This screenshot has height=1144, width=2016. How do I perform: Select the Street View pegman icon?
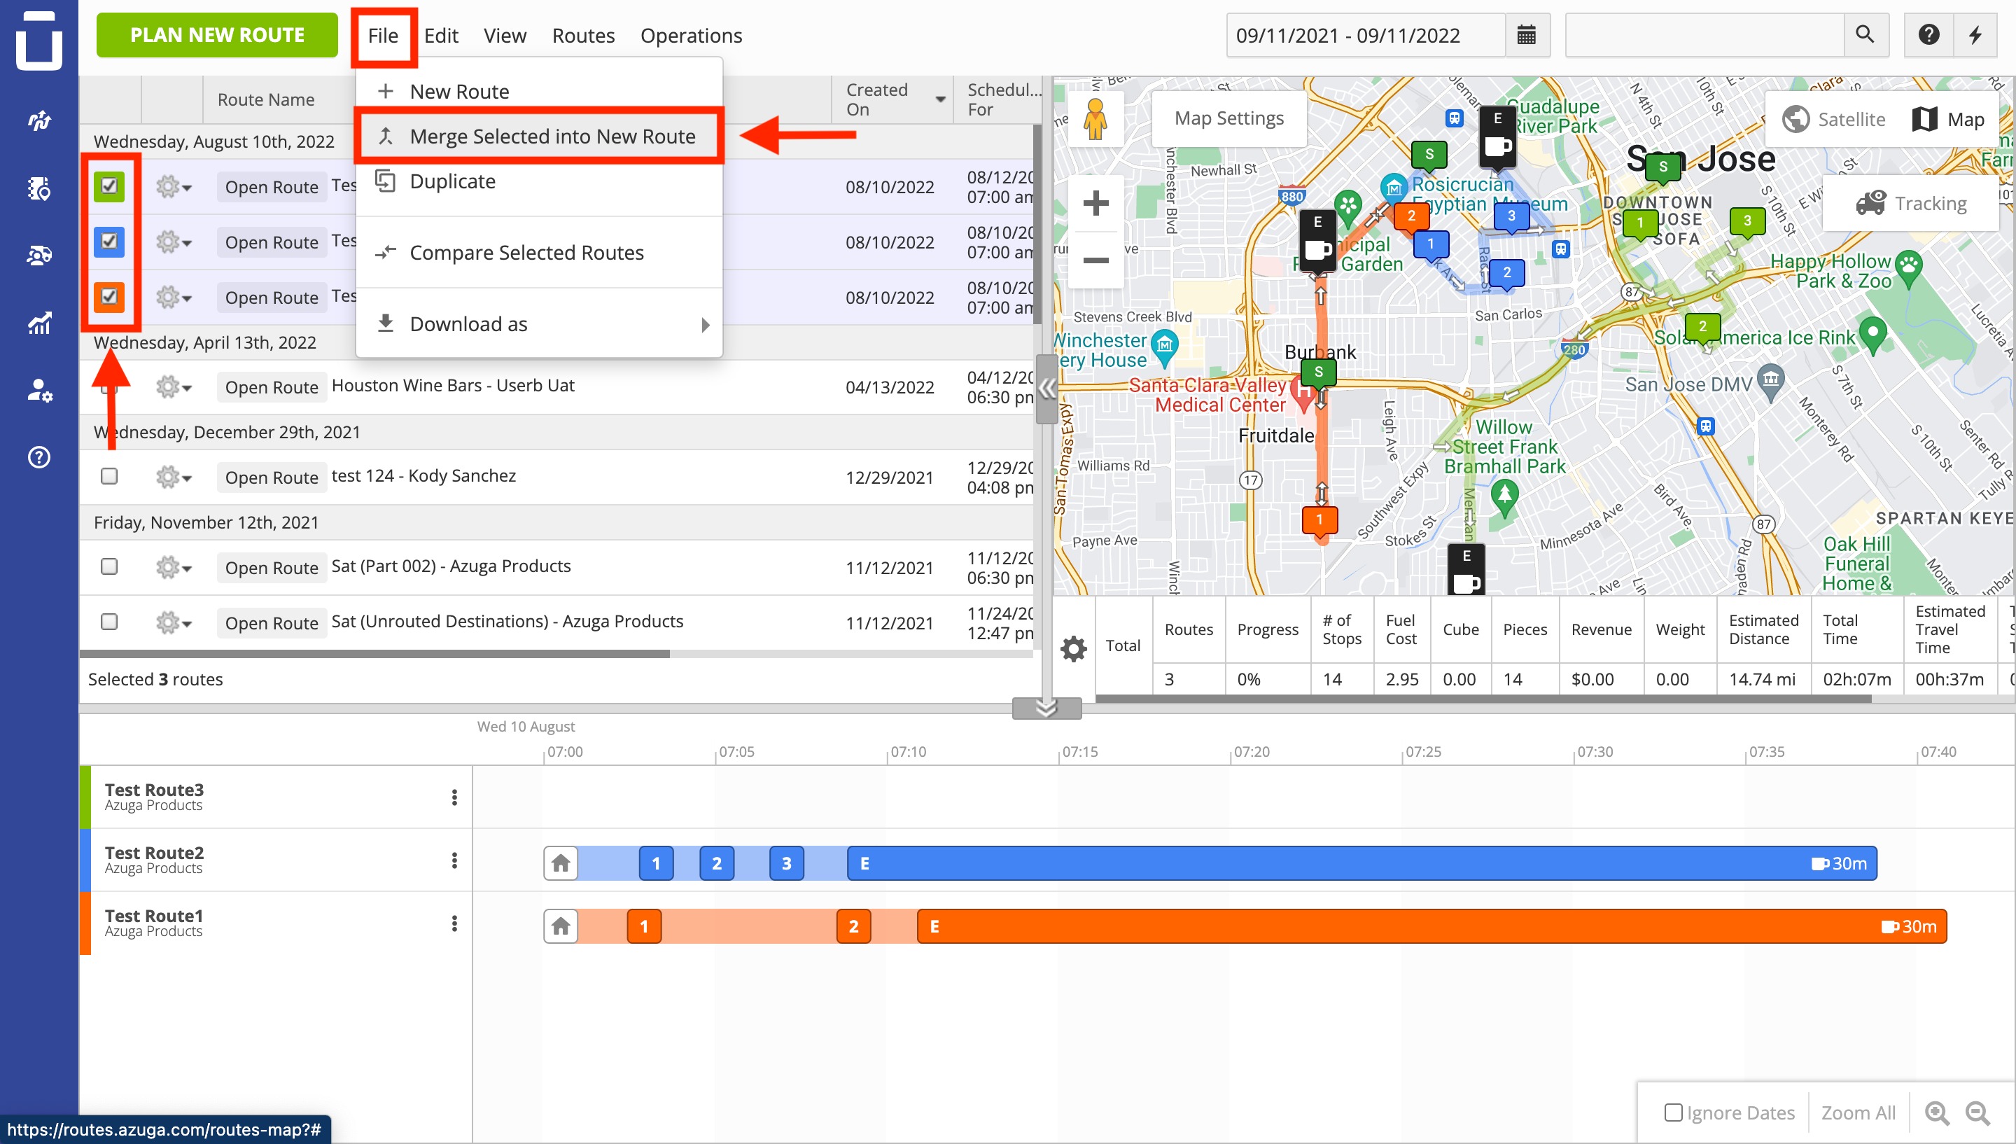pos(1095,118)
